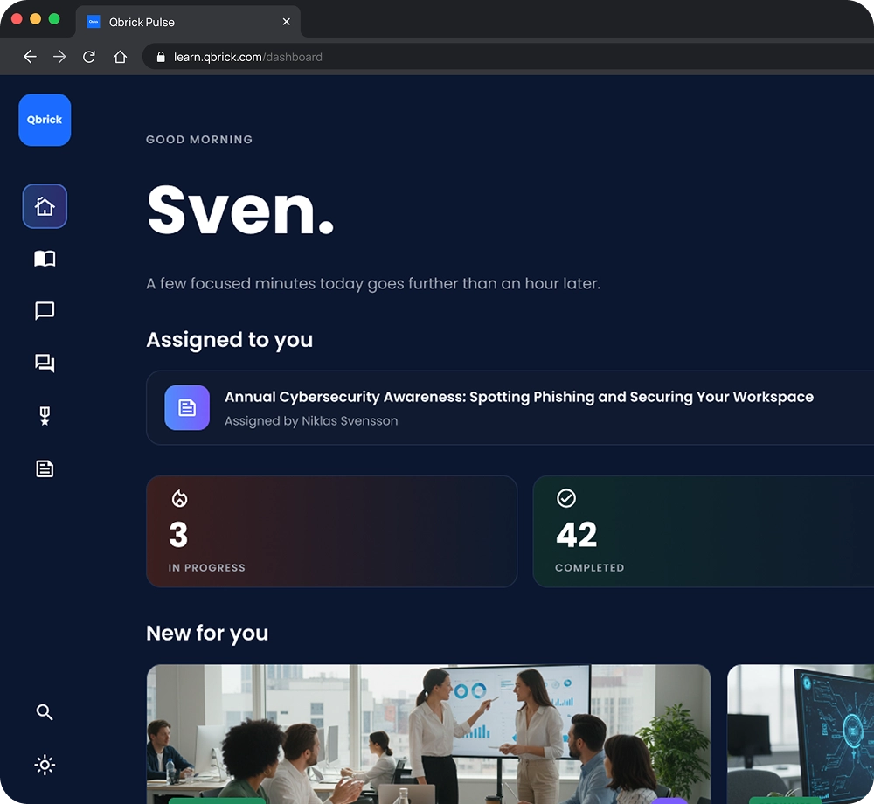Click the 'Assigned to you' heading
Viewport: 874px width, 804px height.
click(230, 340)
